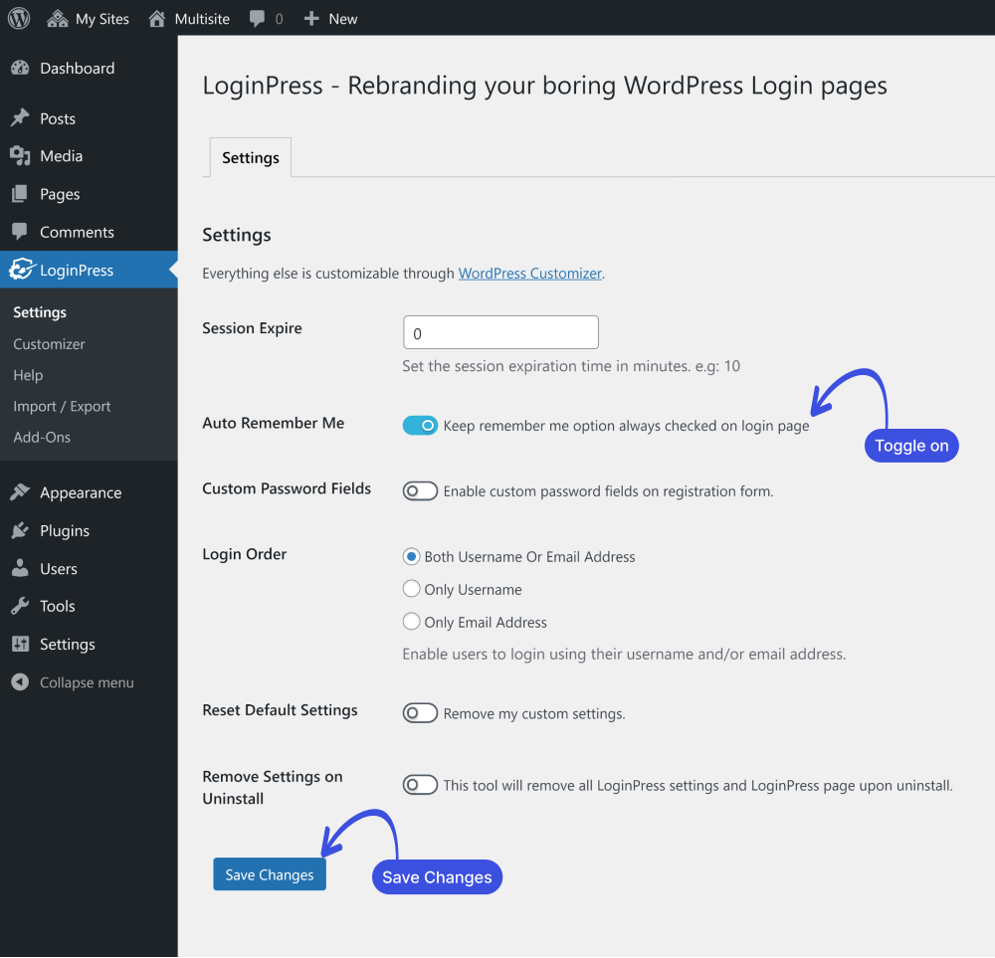This screenshot has height=958, width=995.
Task: Click the Login Order label
Action: 245,554
